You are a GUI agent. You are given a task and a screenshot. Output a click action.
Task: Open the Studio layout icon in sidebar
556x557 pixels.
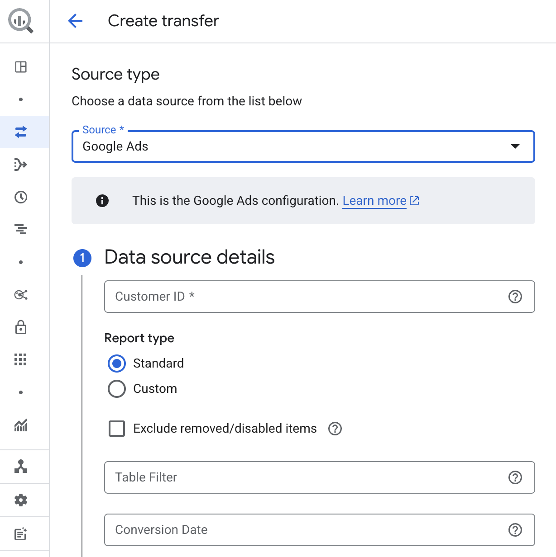pyautogui.click(x=21, y=67)
